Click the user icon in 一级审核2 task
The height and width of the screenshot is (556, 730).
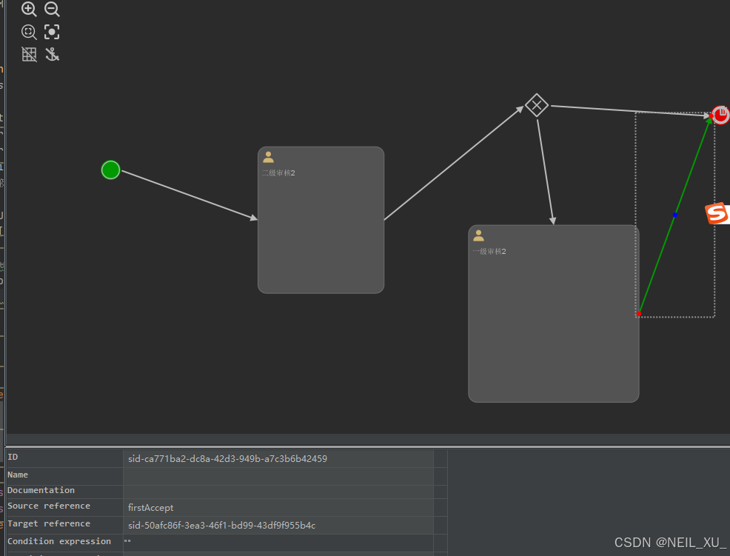click(x=479, y=235)
